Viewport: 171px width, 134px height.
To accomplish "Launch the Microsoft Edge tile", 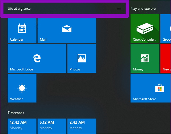I will pos(37,58).
